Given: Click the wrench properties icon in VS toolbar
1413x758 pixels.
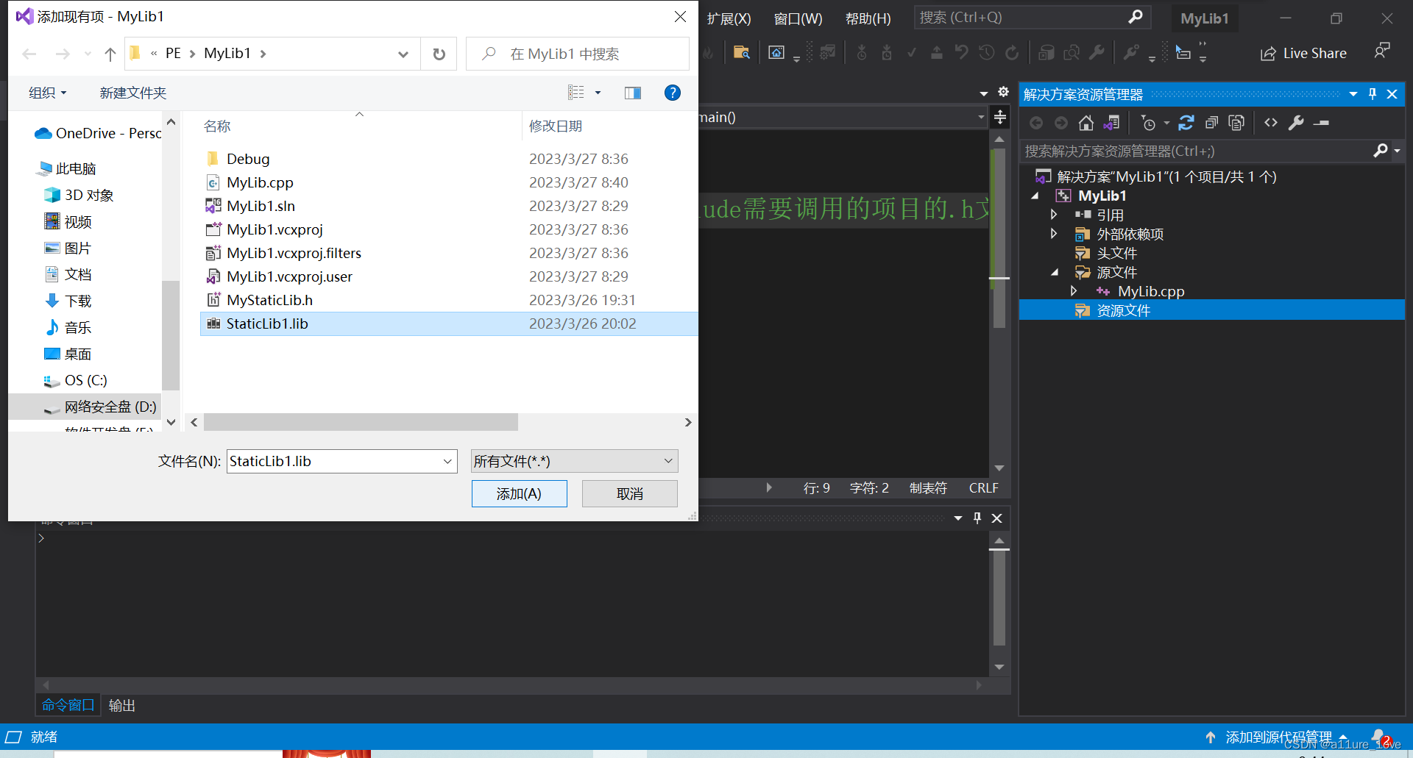Looking at the screenshot, I should point(1097,52).
